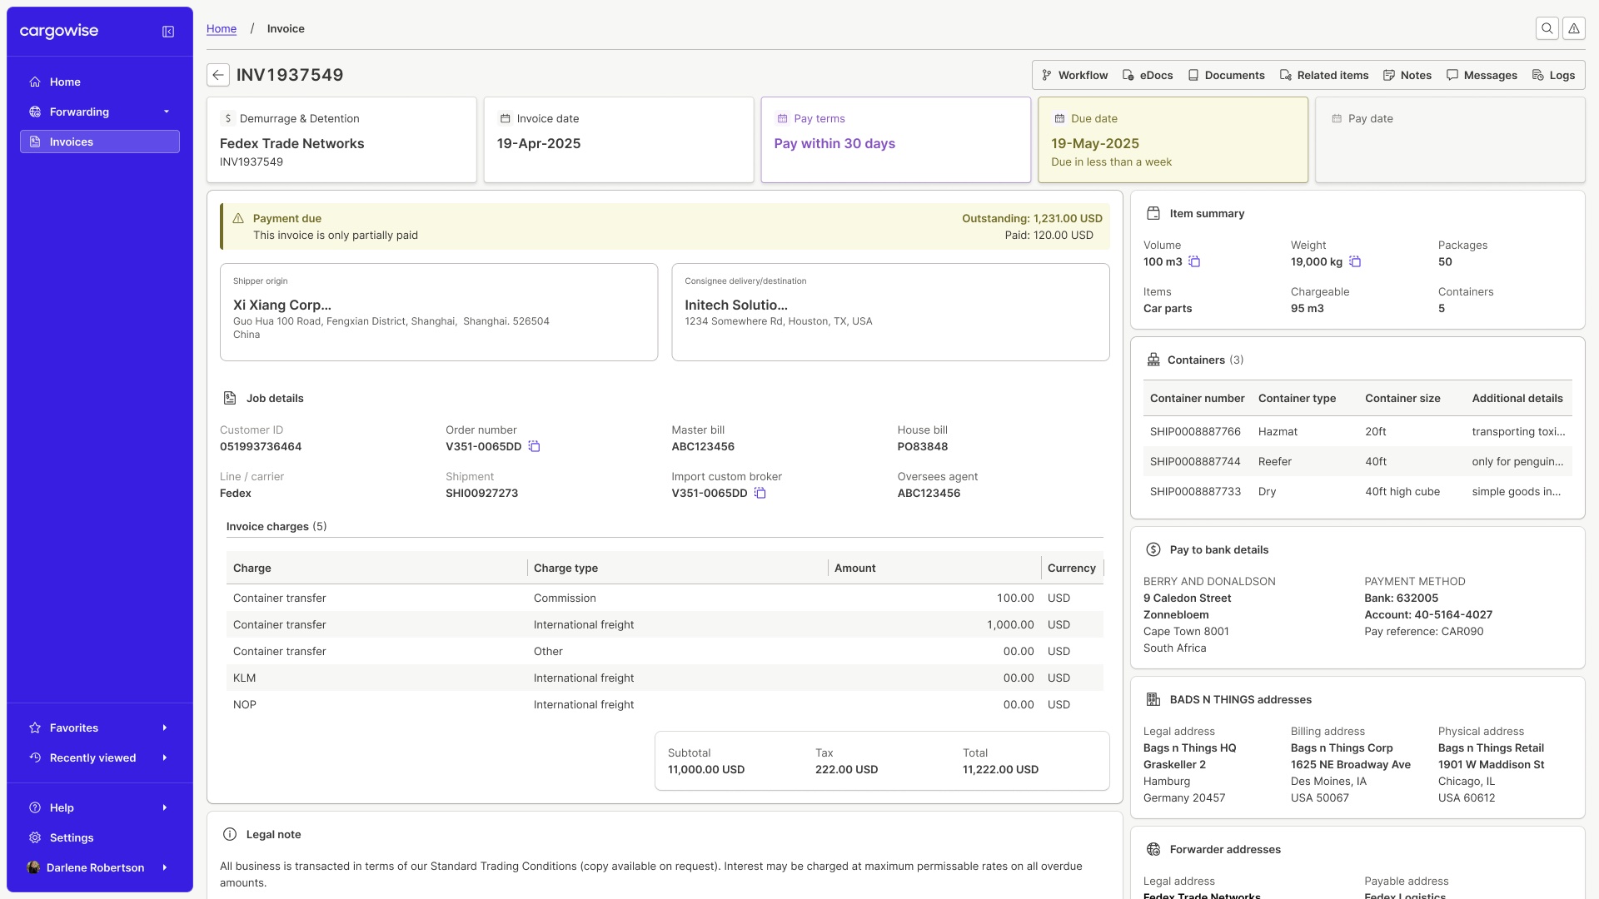Open Consignee Initech Solutio... card

[890, 312]
